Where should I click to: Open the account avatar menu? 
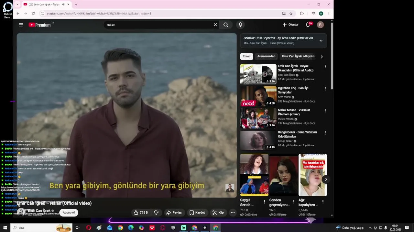click(320, 25)
